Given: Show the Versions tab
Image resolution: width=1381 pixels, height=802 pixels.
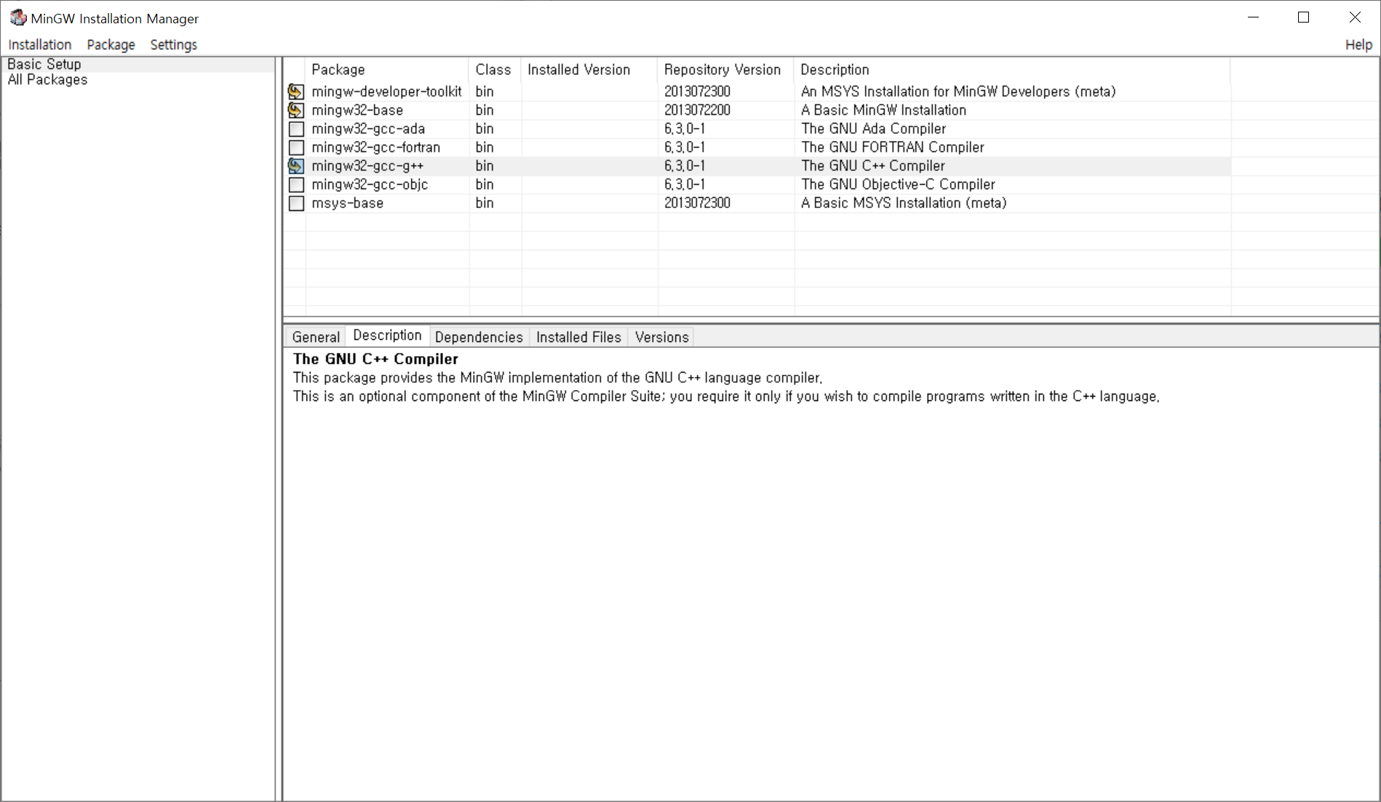Looking at the screenshot, I should 661,337.
